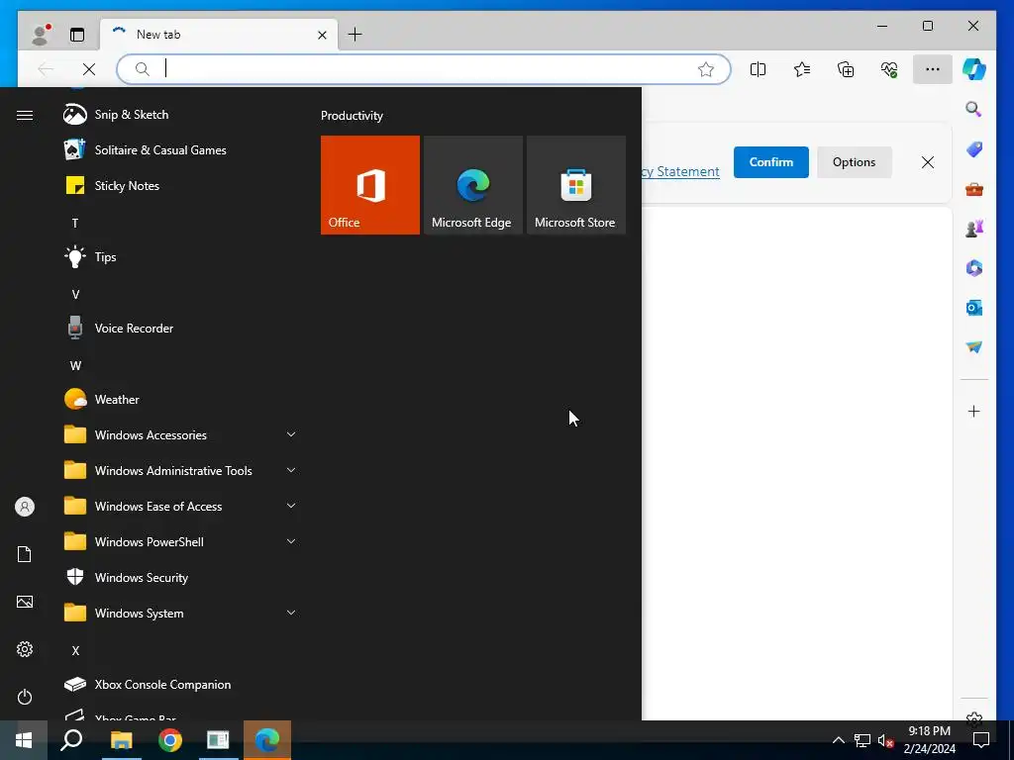This screenshot has height=760, width=1014.
Task: Open the volume tray icon
Action: click(885, 740)
